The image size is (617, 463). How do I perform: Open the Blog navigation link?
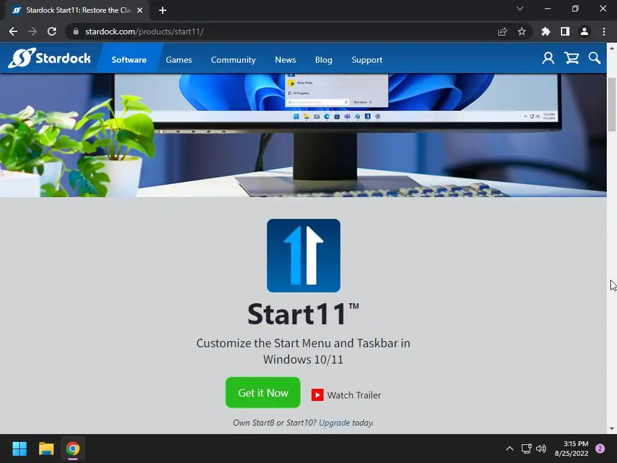pos(324,60)
